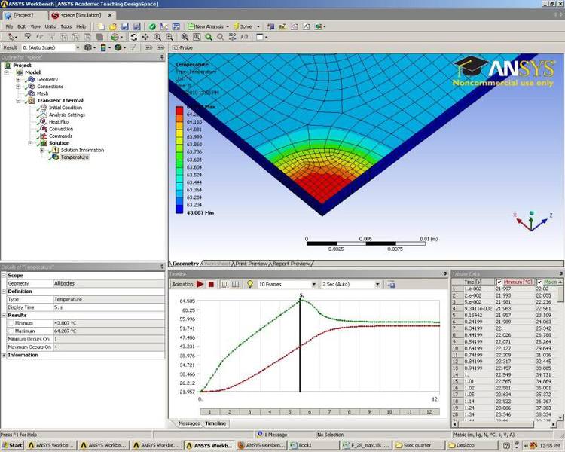Screen dimensions: 565x452
Task: Switch to the Report Preview tab
Action: [291, 264]
